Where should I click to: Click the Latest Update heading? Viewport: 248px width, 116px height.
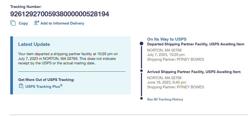(x=34, y=44)
